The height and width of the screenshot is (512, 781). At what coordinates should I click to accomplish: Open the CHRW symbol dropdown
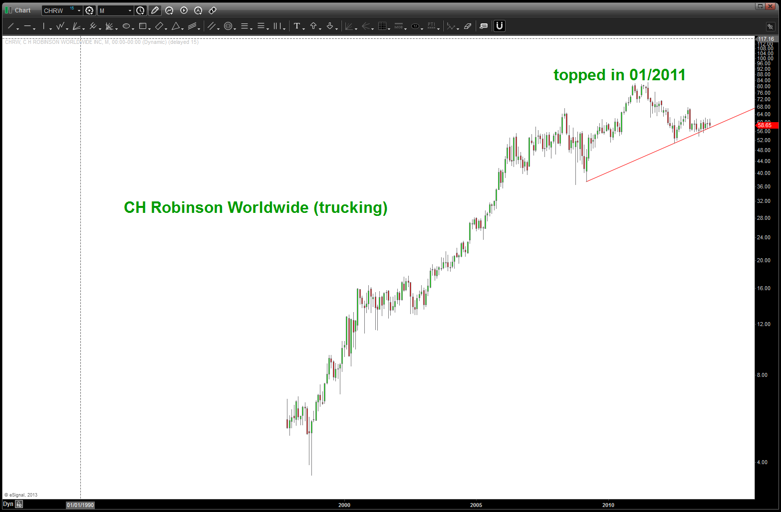point(79,10)
